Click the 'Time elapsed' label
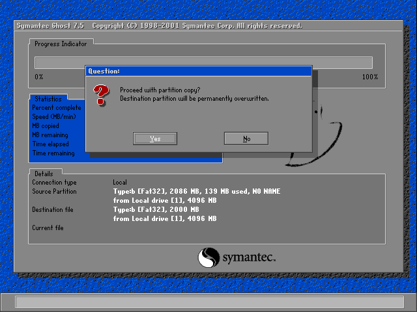Image resolution: width=417 pixels, height=312 pixels. tap(51, 144)
